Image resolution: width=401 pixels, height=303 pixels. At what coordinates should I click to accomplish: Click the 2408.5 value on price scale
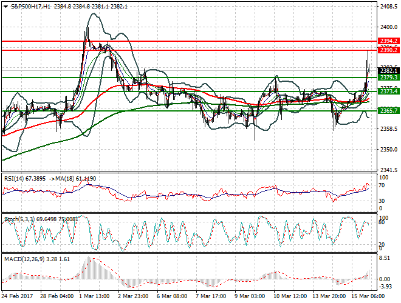point(388,7)
